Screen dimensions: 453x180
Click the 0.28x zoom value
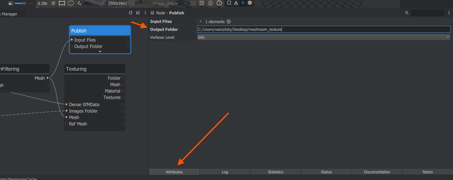point(42,3)
